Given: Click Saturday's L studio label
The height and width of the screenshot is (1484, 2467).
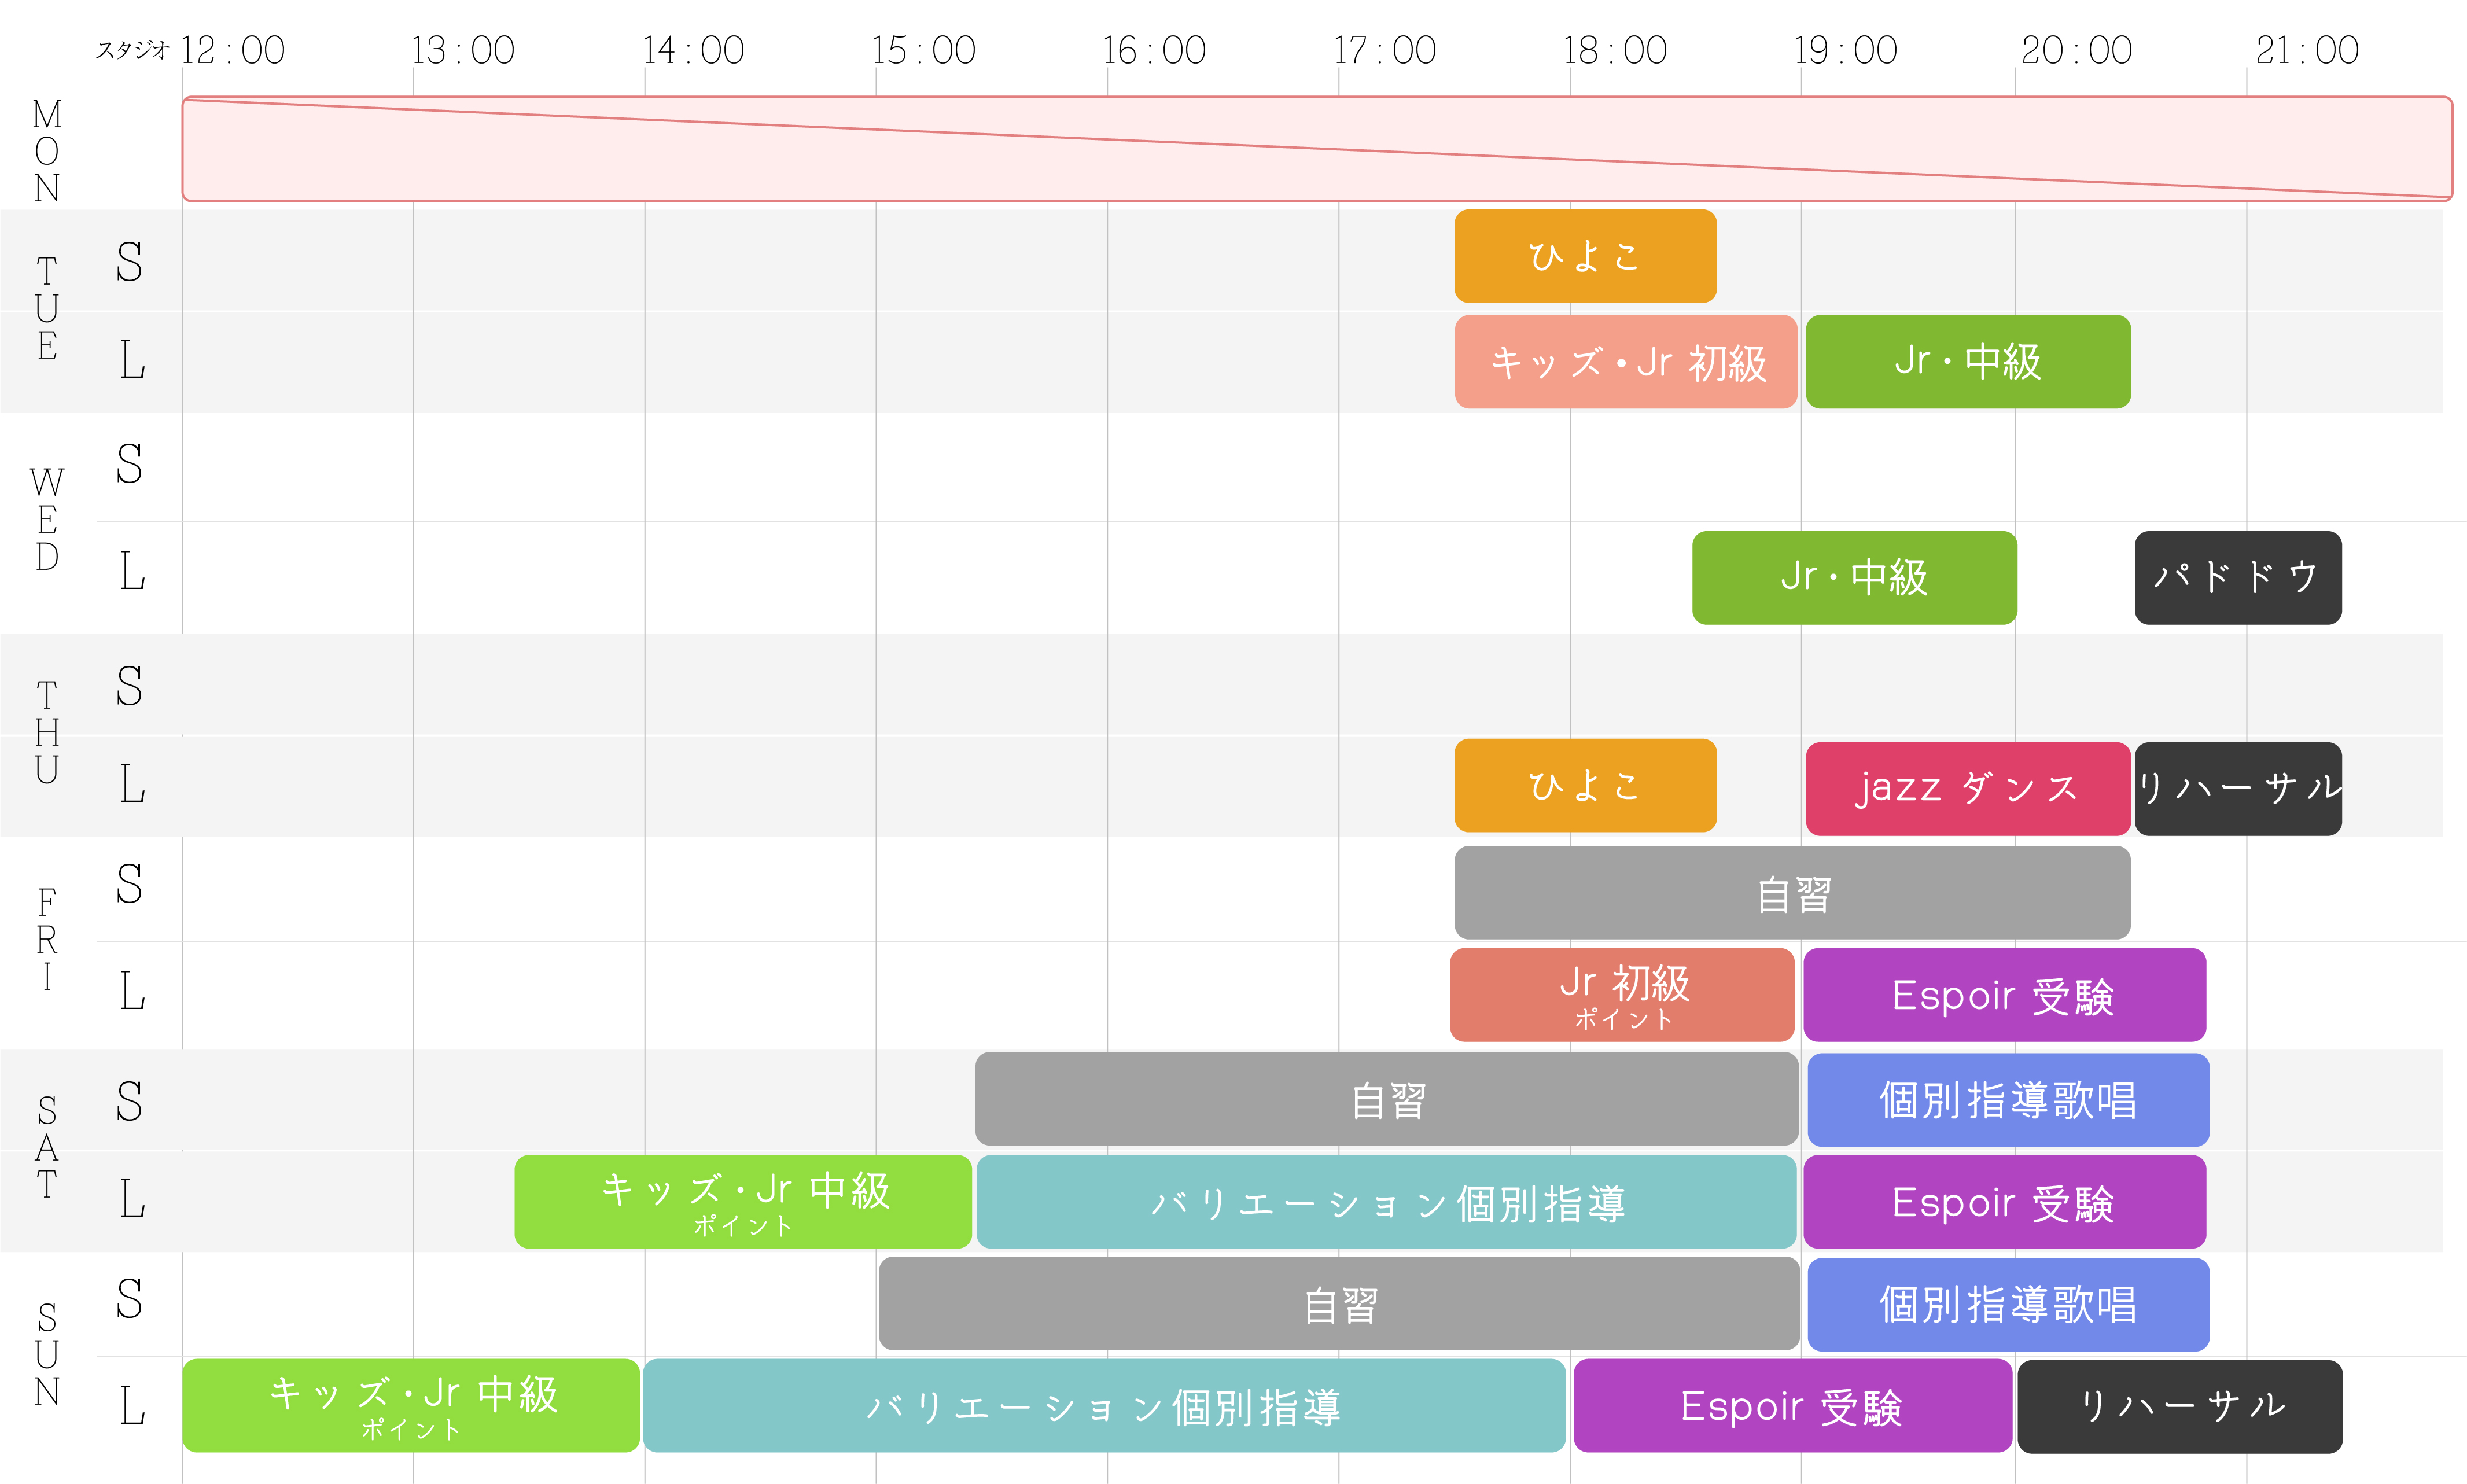Looking at the screenshot, I should 132,1199.
